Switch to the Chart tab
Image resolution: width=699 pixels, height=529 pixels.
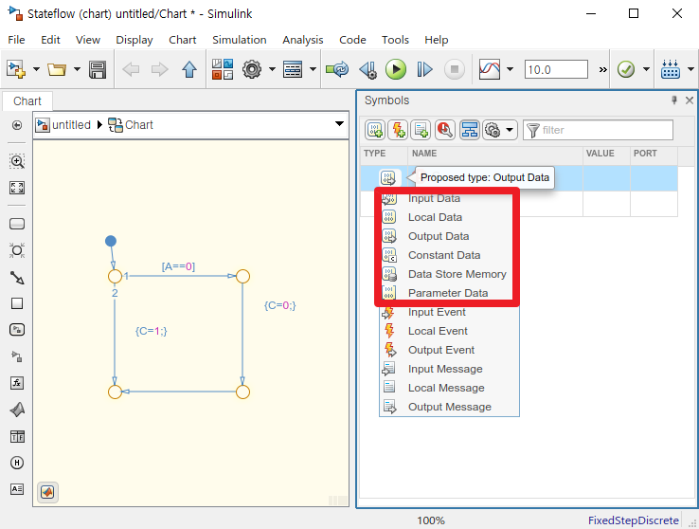[x=27, y=101]
